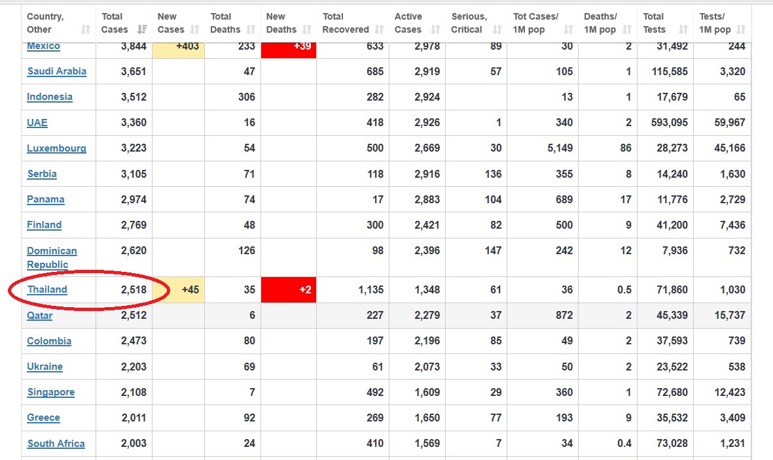Image resolution: width=773 pixels, height=460 pixels.
Task: Follow the South Africa link
Action: (x=56, y=444)
